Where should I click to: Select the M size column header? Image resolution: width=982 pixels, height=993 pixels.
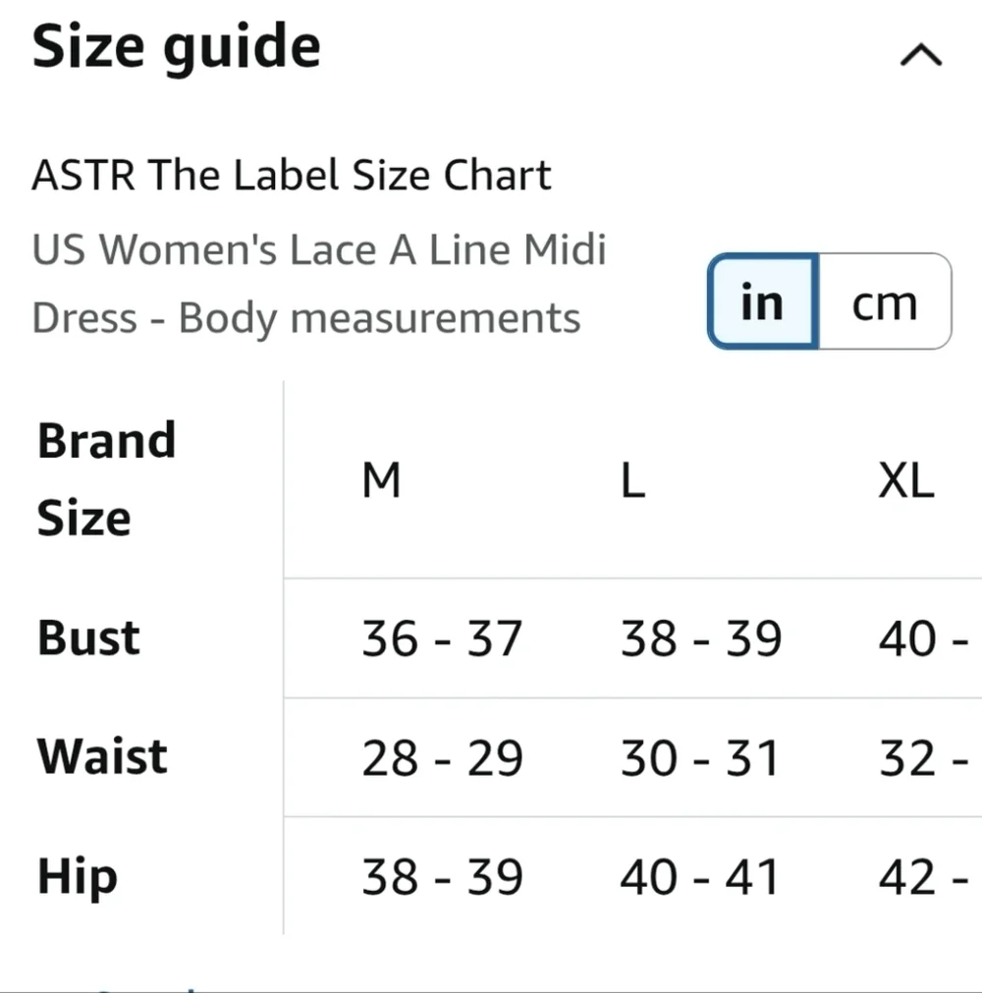tap(381, 481)
